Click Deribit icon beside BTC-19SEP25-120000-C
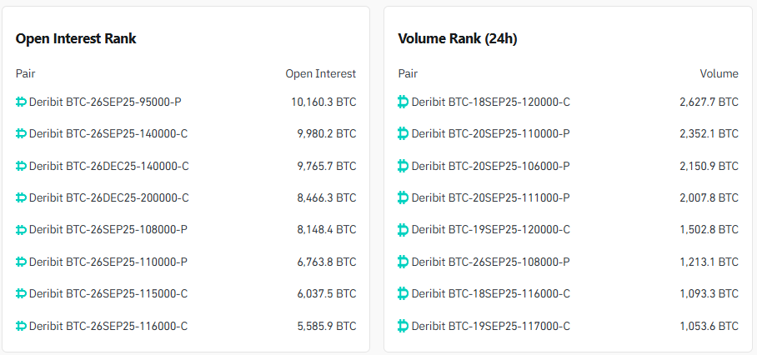The image size is (757, 355). point(404,230)
